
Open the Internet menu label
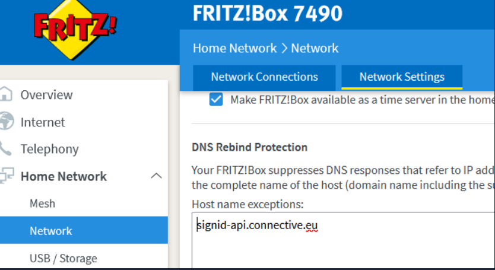click(43, 122)
